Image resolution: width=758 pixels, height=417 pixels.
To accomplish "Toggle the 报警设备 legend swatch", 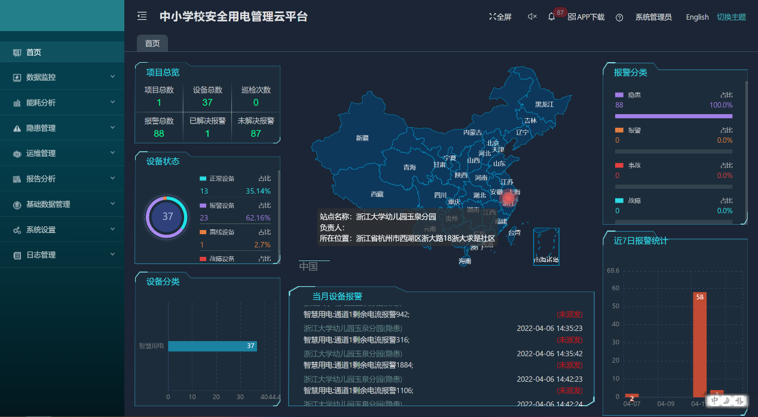I will (203, 206).
